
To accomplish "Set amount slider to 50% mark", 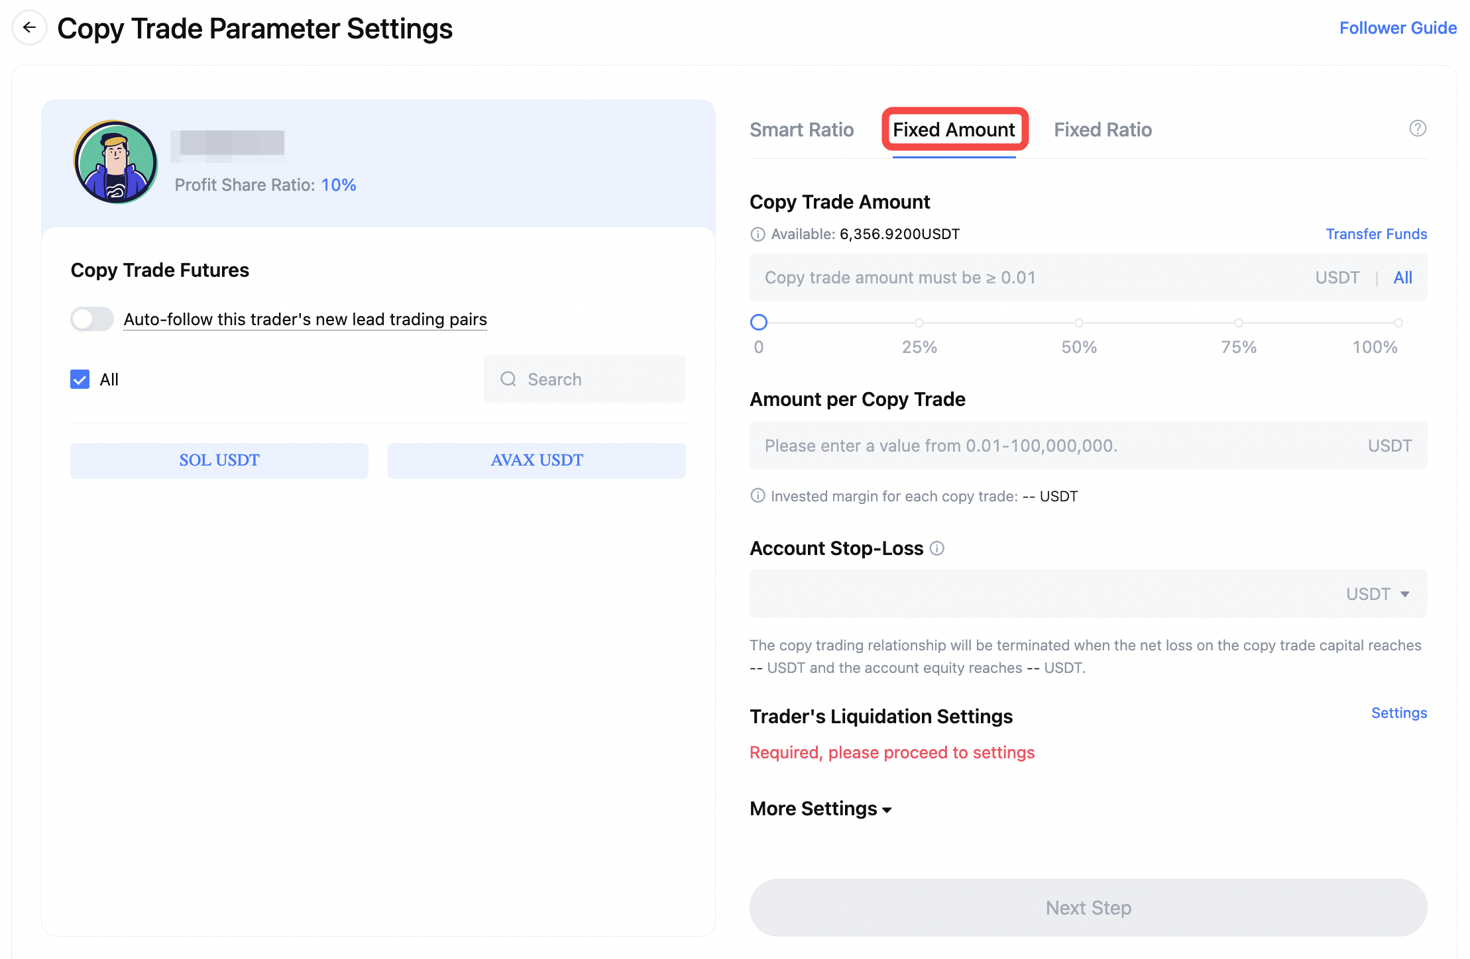I will tap(1079, 323).
